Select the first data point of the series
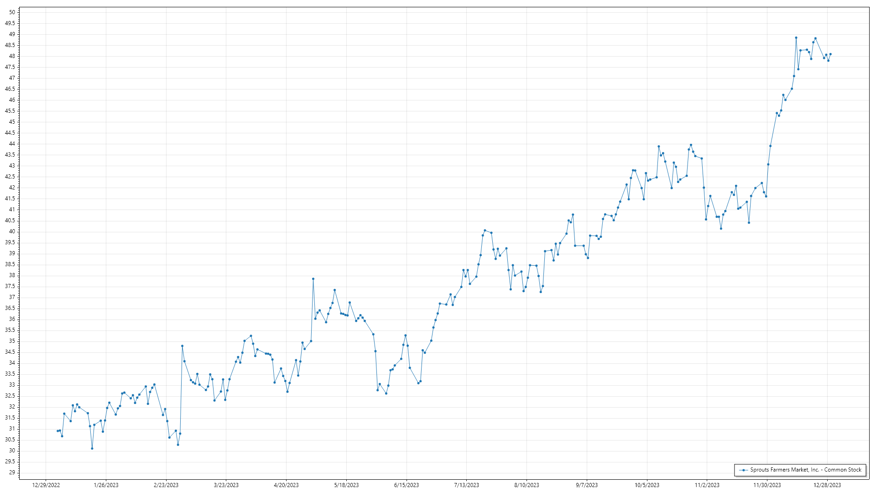Image resolution: width=876 pixels, height=493 pixels. tap(57, 431)
